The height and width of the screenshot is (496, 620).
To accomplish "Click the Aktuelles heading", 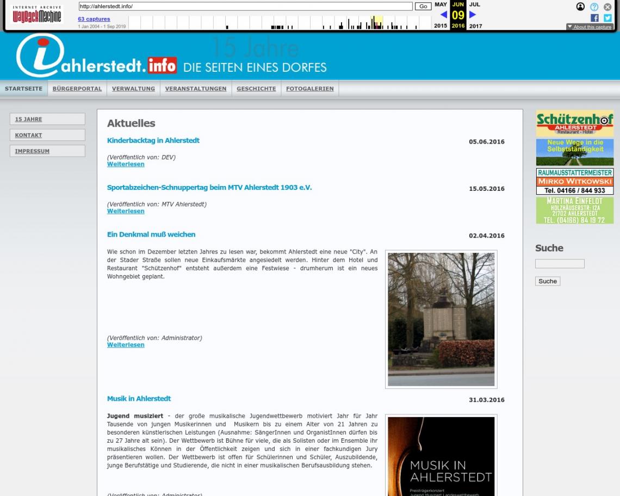I will click(x=131, y=123).
